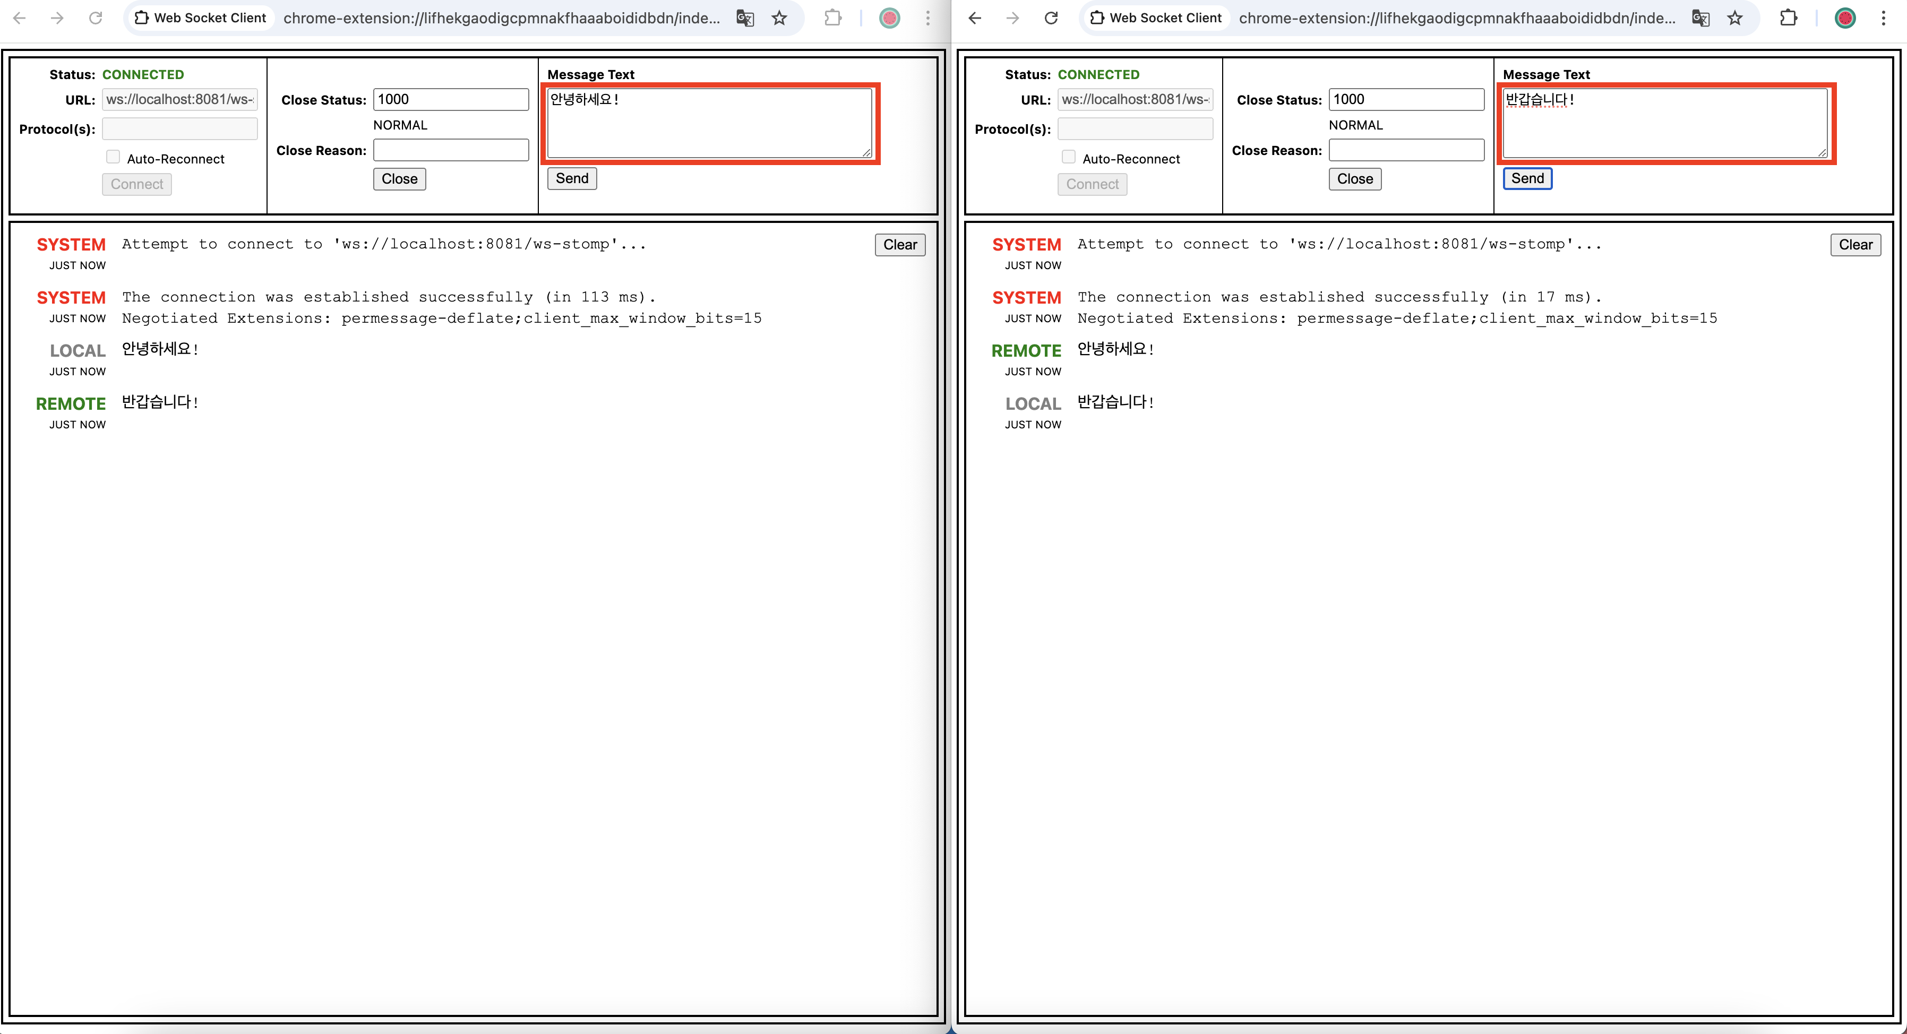Click the Protocol(s) field in left client
The height and width of the screenshot is (1034, 1907).
pyautogui.click(x=180, y=129)
